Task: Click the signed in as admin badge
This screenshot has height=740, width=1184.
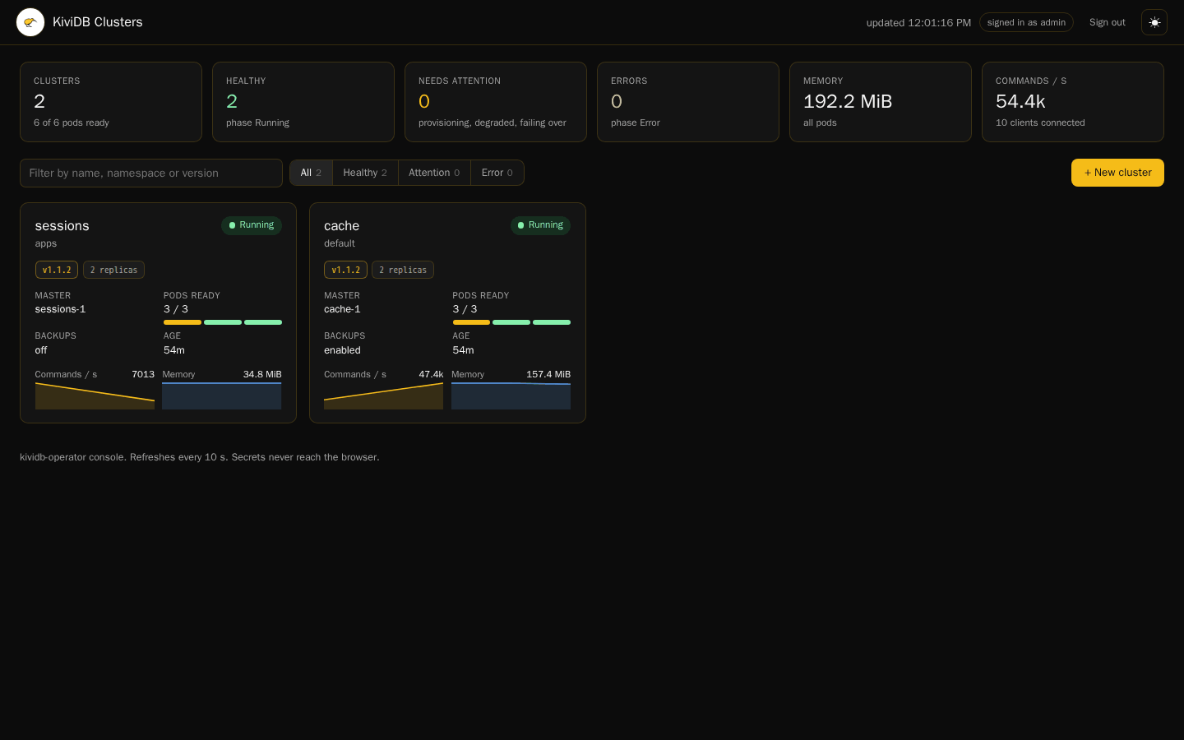Action: tap(1026, 22)
